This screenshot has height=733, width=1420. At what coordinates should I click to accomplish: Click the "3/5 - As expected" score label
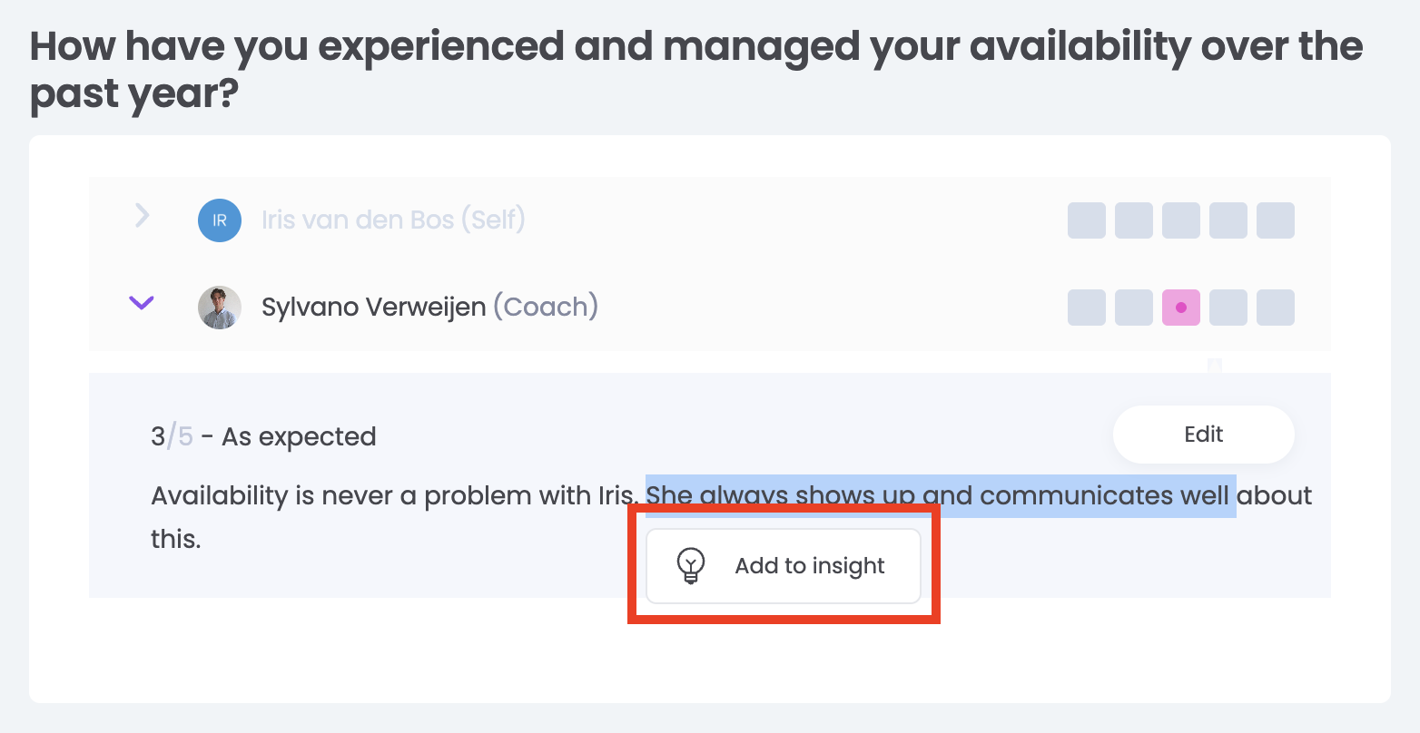click(263, 436)
